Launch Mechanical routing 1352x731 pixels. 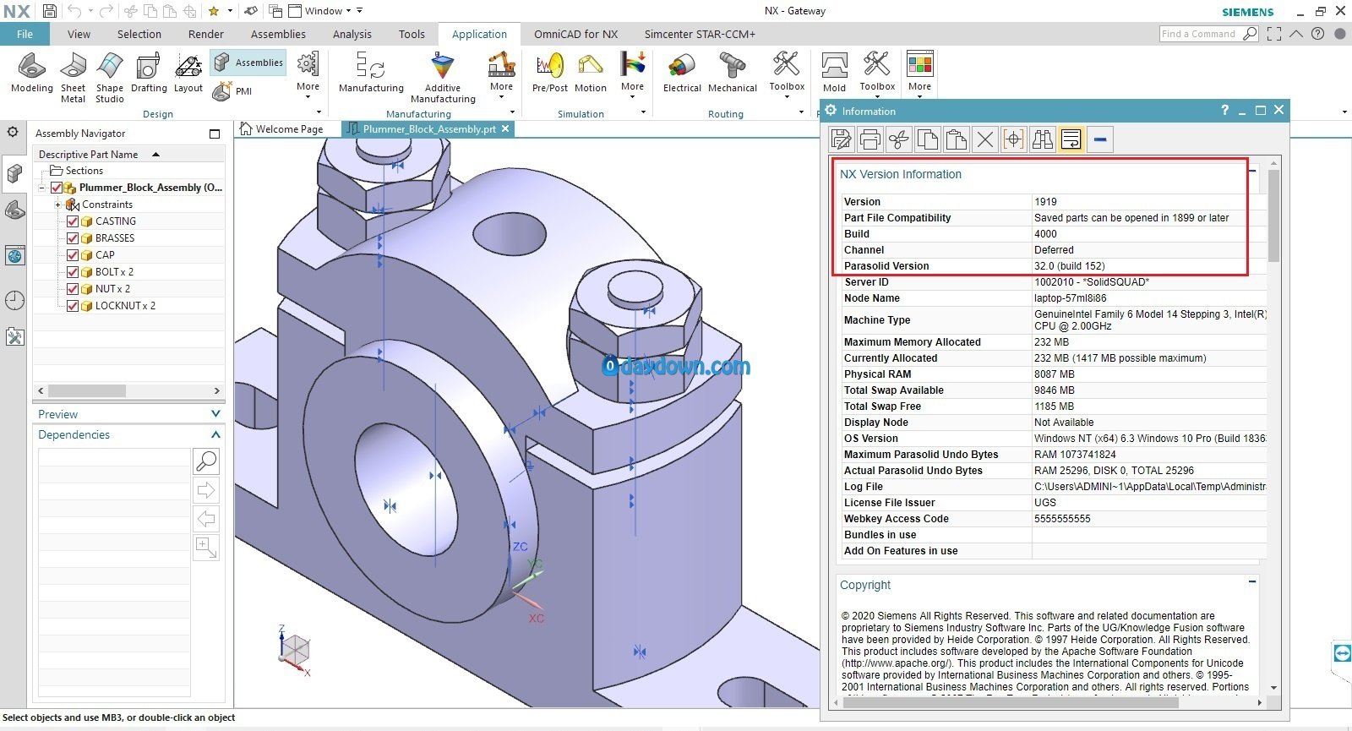(733, 73)
